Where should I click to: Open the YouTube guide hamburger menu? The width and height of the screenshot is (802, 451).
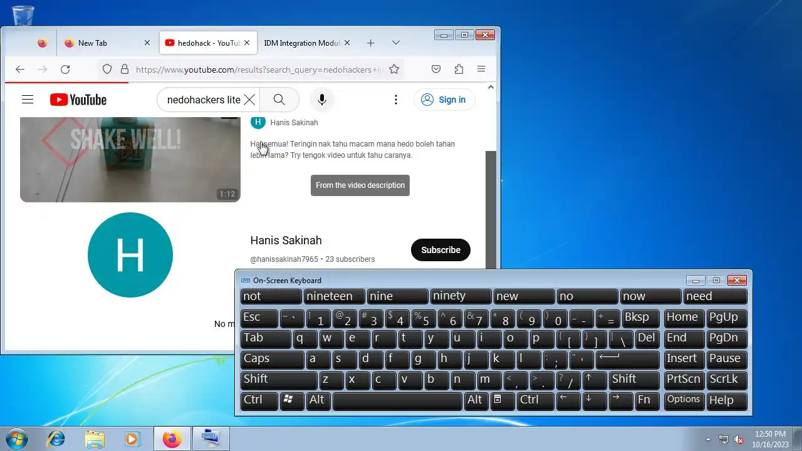(28, 100)
